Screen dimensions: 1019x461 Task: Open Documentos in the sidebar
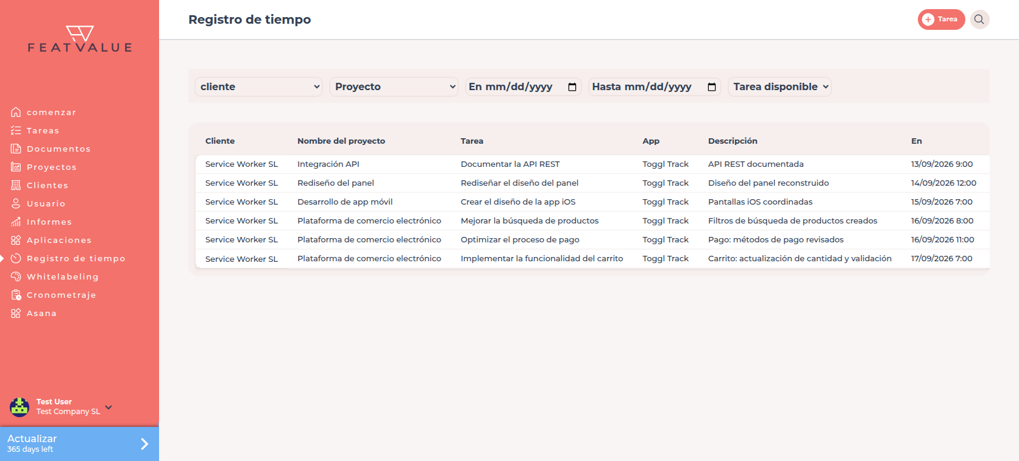pyautogui.click(x=59, y=149)
